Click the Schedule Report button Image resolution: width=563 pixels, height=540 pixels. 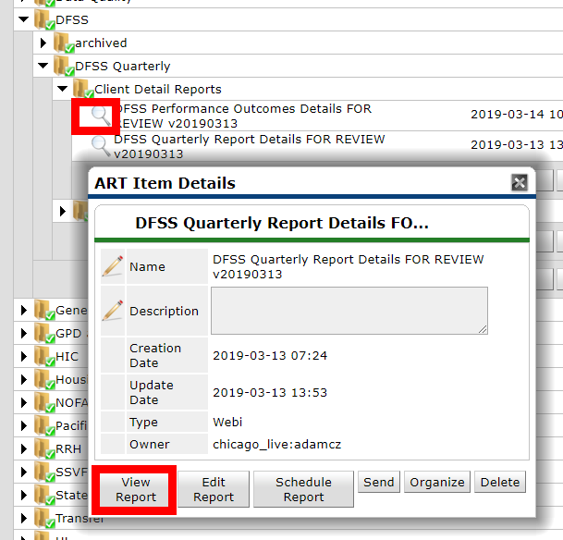303,489
